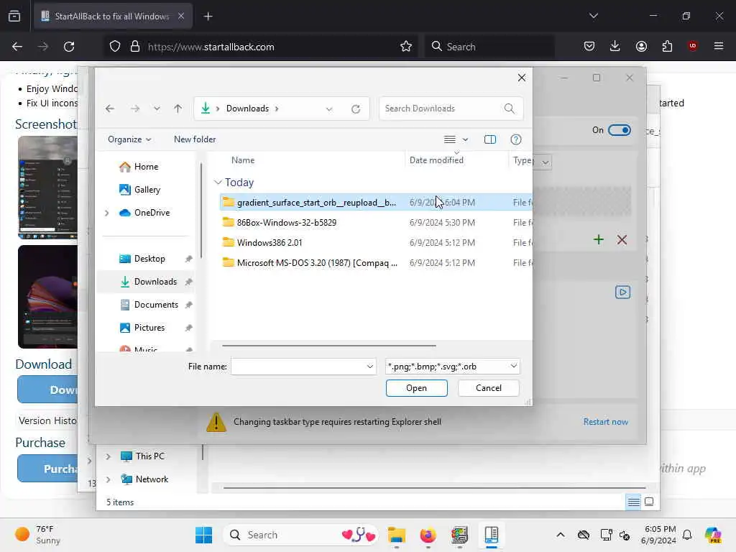Remove orb with red X icon
The width and height of the screenshot is (736, 552).
tap(622, 240)
